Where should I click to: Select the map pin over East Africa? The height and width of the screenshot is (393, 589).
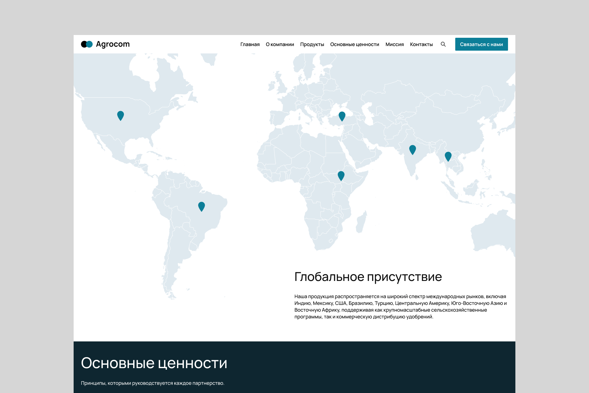(x=341, y=176)
